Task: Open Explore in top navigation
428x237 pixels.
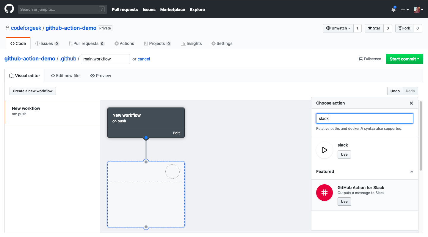Action: click(197, 10)
